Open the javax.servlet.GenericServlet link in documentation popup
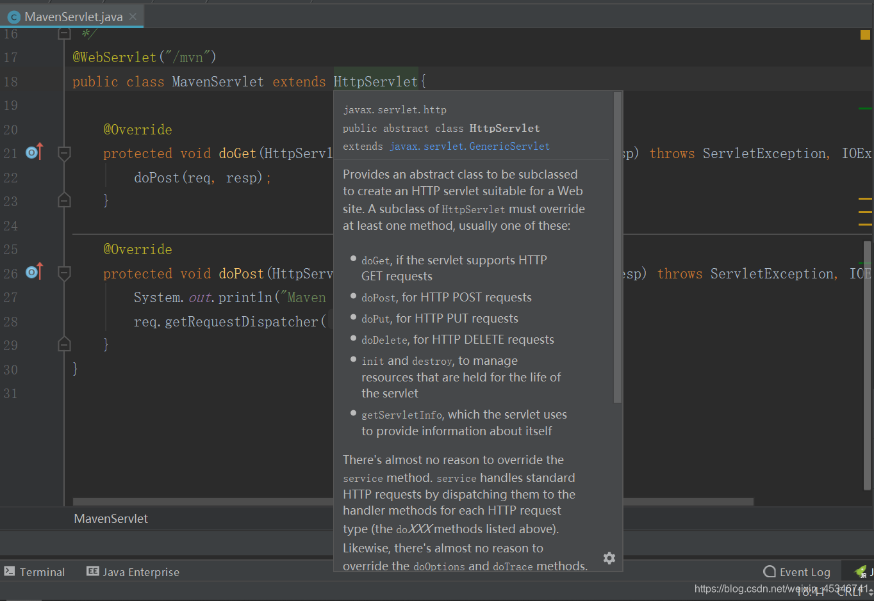 [470, 147]
